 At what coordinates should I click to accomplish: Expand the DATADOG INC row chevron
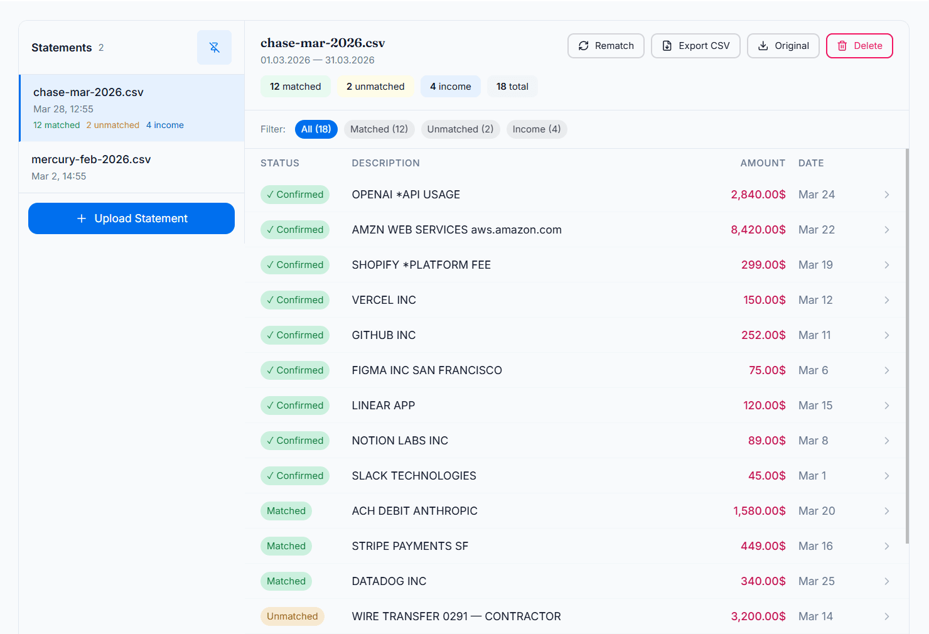pos(886,581)
